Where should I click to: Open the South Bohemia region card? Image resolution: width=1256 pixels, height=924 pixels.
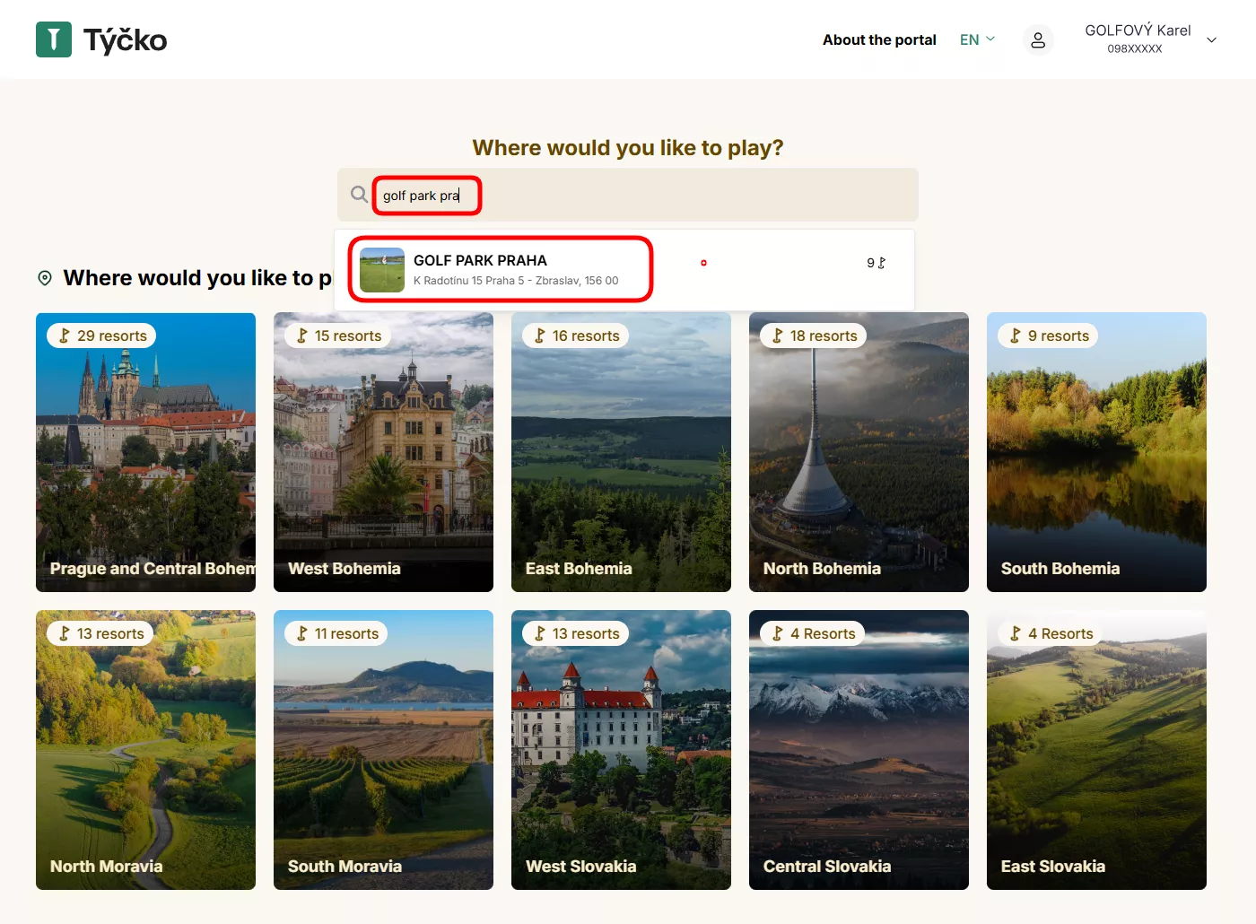[1096, 452]
